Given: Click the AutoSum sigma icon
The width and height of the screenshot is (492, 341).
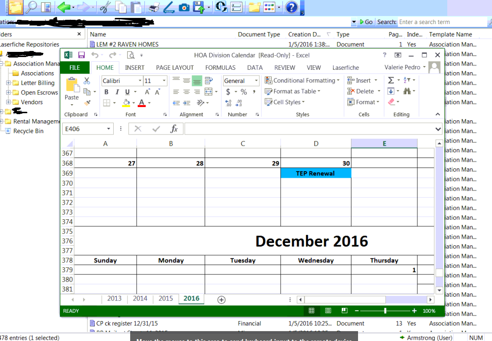Looking at the screenshot, I should 391,80.
